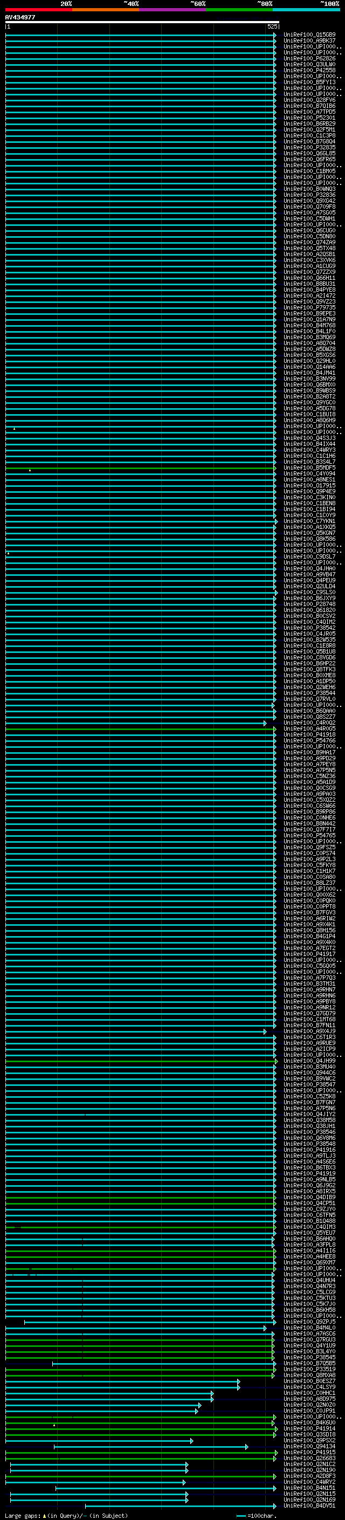Select the UniRef100_C5DWH1 label
Screen dimensions: 345x1520
309,219
